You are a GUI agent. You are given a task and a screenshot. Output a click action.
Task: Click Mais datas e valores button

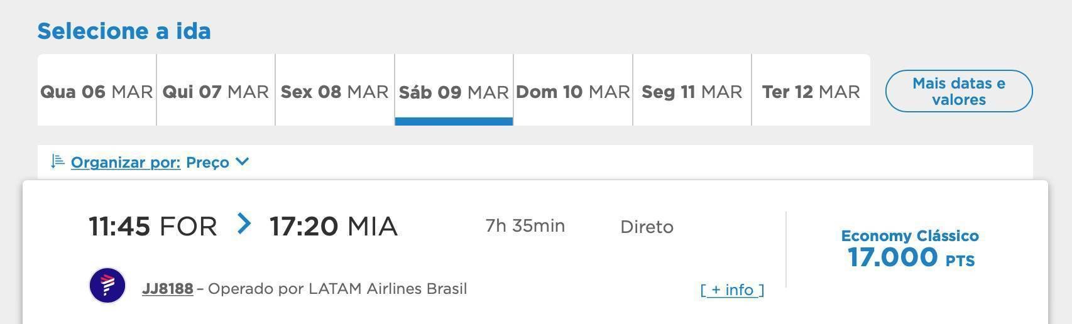click(x=959, y=91)
